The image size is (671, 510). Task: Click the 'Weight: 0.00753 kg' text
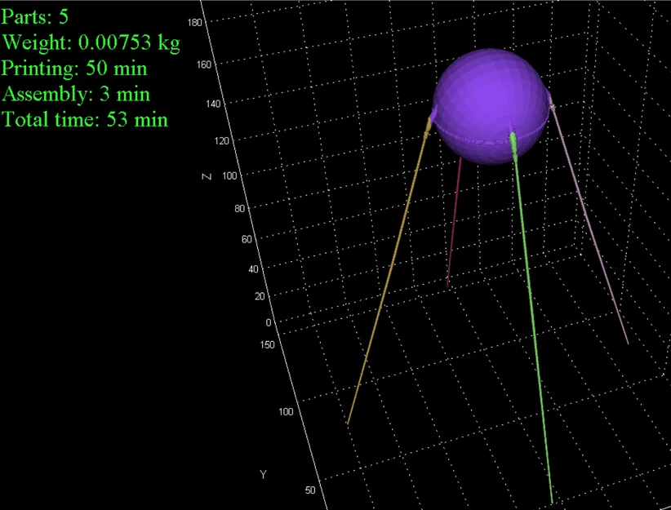(x=91, y=42)
